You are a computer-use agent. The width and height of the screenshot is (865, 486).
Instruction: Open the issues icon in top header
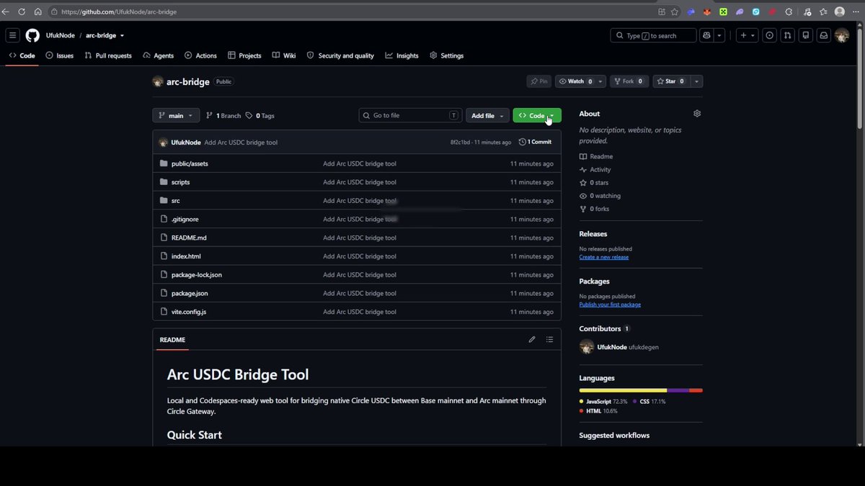pyautogui.click(x=770, y=35)
